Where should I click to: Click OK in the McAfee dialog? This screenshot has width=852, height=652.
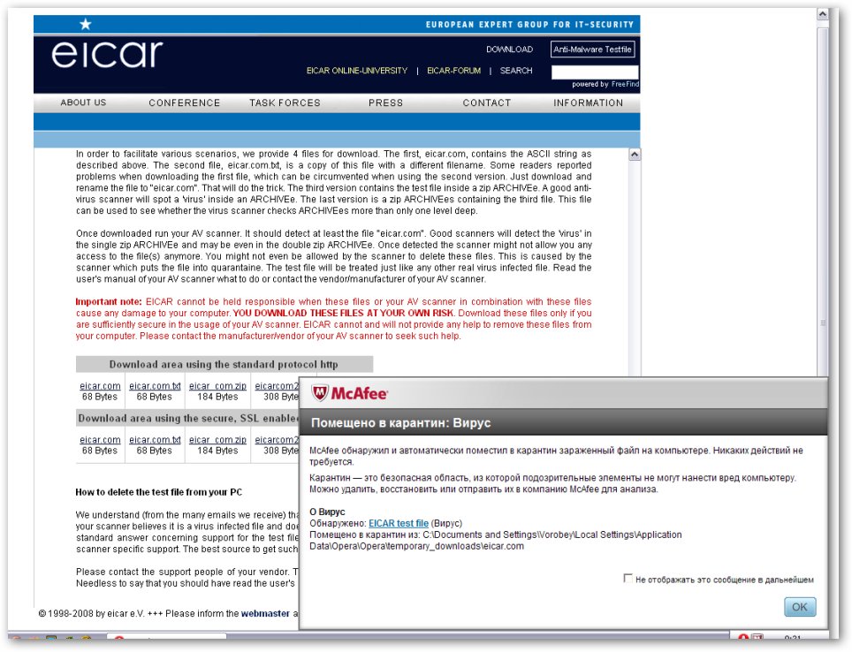tap(800, 607)
